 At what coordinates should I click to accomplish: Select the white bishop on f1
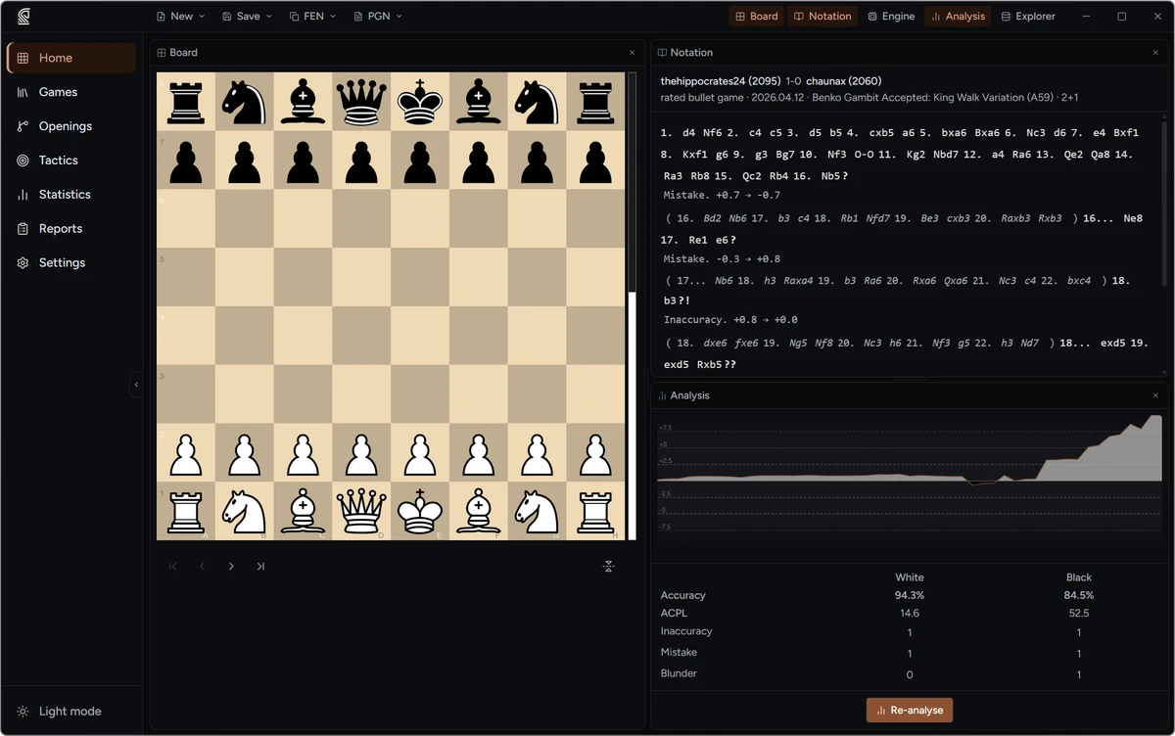point(479,511)
